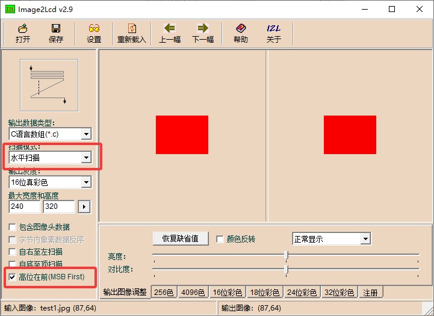
Task: Go to next image with 下一幅
Action: click(203, 33)
